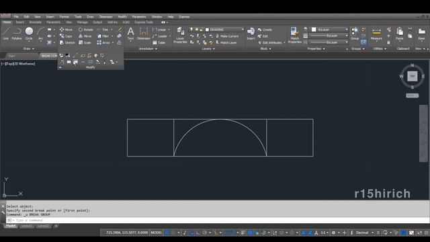Viewport: 430px width, 242px height.
Task: Switch to the Express Tools ribbon tab
Action: [x=144, y=22]
